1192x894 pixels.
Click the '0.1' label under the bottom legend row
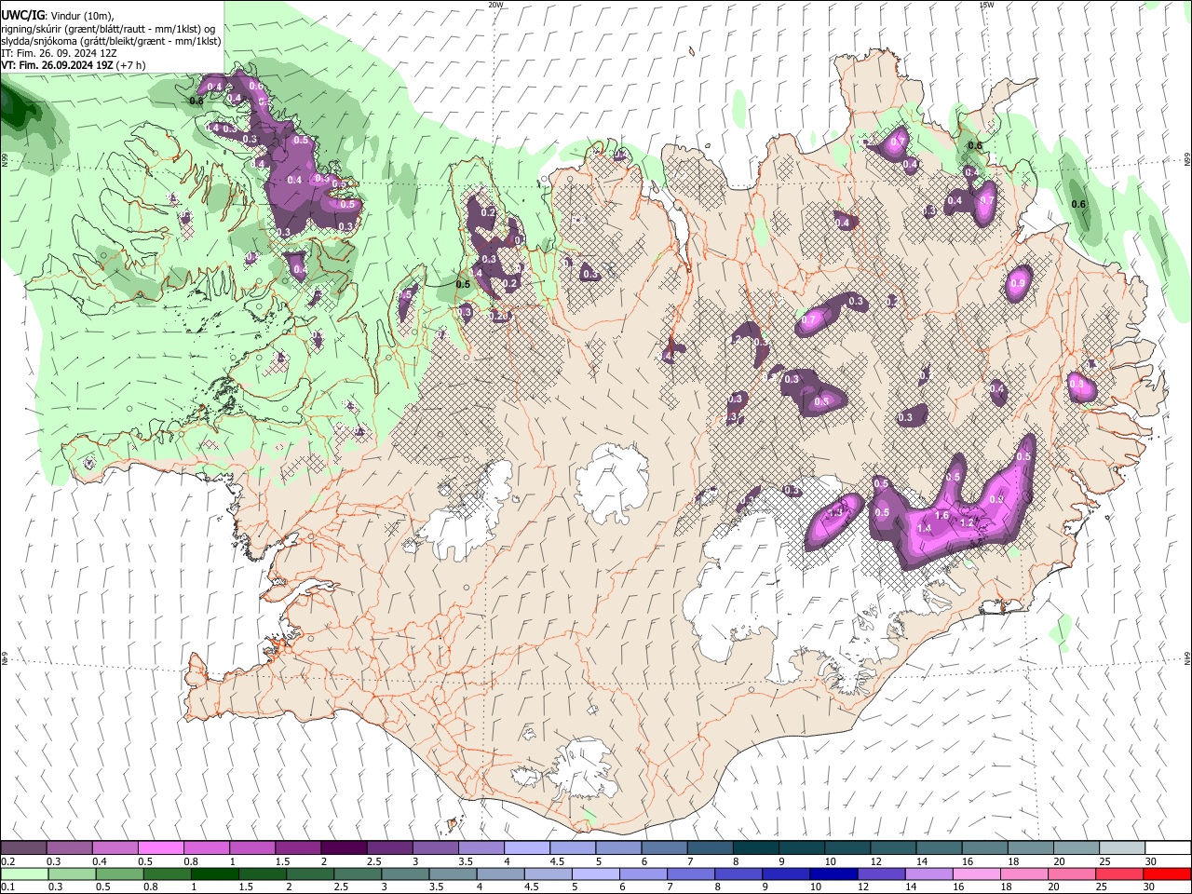8,887
